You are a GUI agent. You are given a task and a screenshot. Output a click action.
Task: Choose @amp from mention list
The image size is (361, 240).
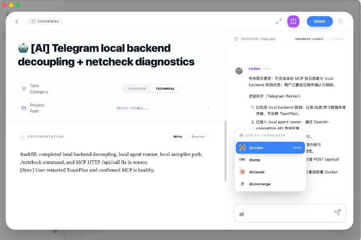tap(270, 160)
